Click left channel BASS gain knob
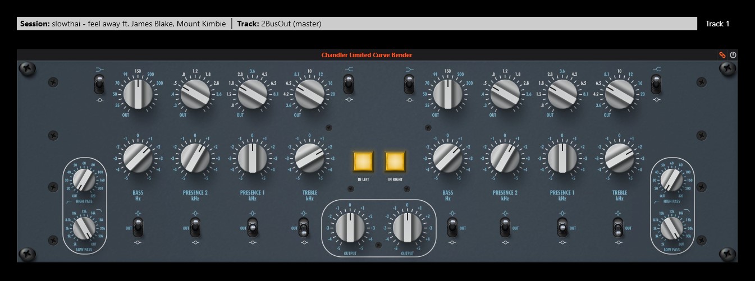The width and height of the screenshot is (755, 281). coord(138,158)
